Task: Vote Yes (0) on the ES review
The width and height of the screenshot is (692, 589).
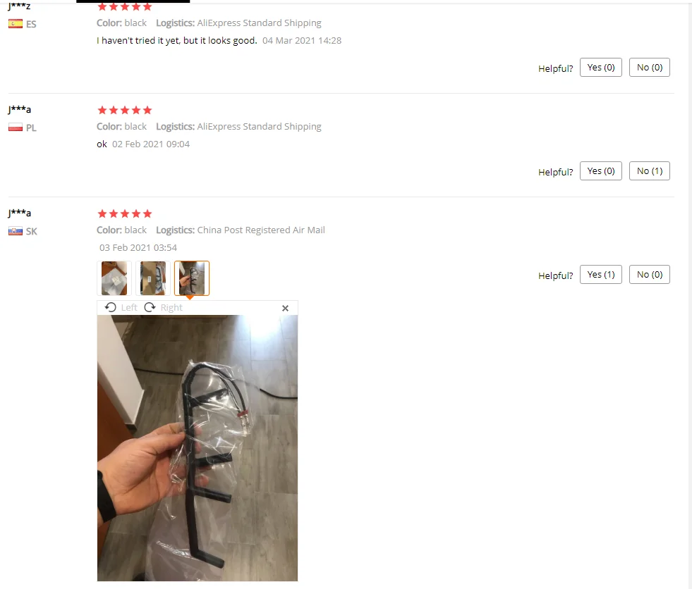Action: point(600,68)
